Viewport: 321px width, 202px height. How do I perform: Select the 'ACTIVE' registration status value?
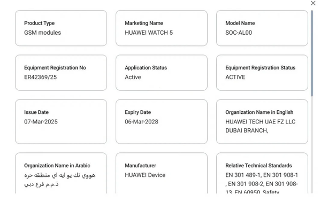pyautogui.click(x=235, y=77)
